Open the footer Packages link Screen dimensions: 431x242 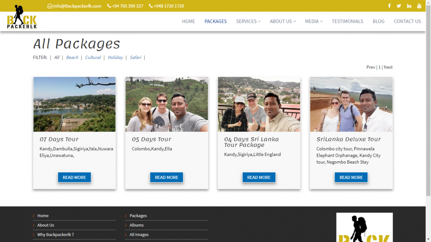click(x=138, y=216)
